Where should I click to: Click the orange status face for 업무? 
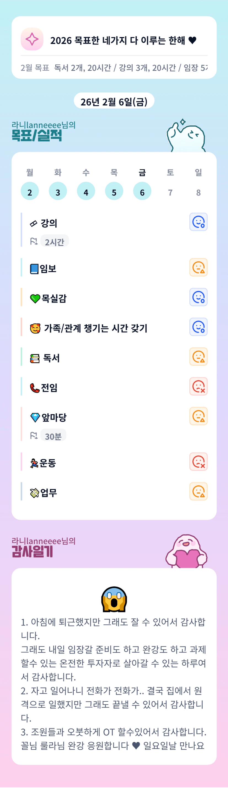[199, 491]
